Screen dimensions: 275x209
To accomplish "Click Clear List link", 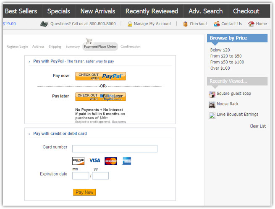I will point(258,126).
